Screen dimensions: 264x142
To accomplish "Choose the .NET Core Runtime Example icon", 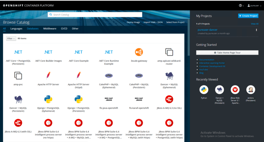I will [109, 52].
